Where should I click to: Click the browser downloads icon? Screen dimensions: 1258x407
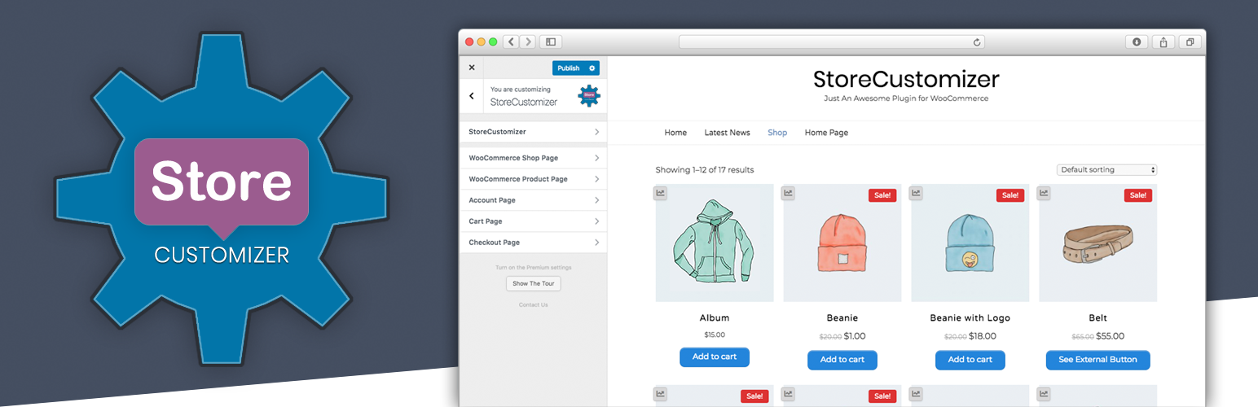1137,42
